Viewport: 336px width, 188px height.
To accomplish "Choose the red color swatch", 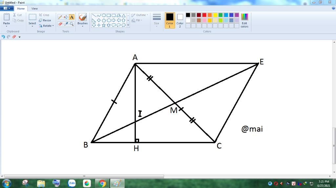I will pos(204,15).
